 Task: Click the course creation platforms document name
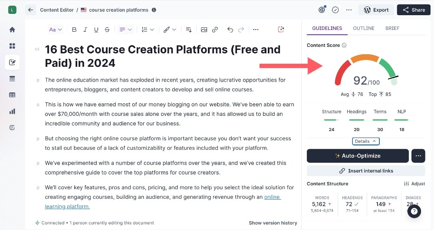[x=118, y=10]
